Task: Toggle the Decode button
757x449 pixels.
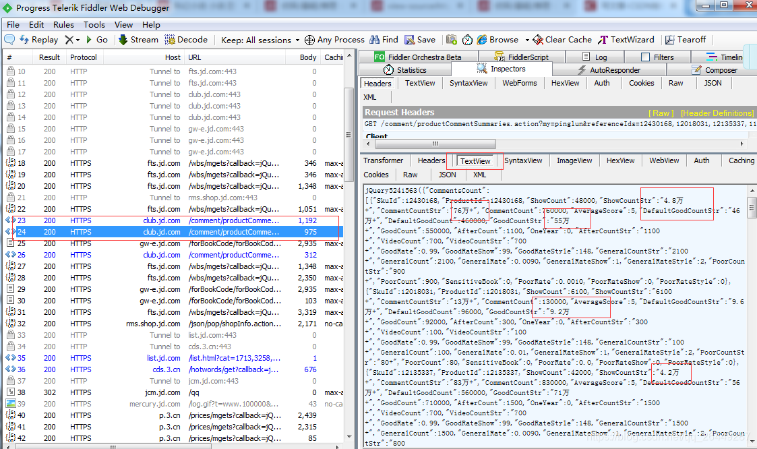Action: click(186, 40)
